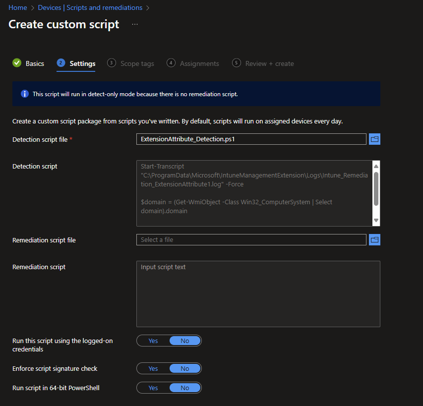This screenshot has height=406, width=423.
Task: Click the Scope tags step number icon
Action: (112, 63)
